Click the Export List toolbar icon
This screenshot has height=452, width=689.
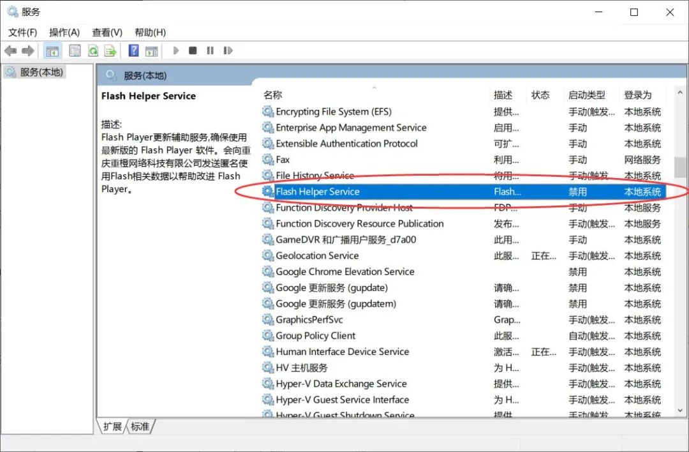(110, 51)
